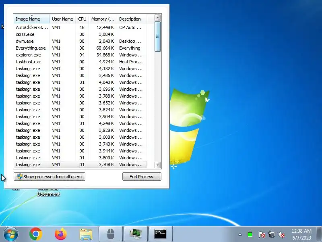Click the 34,868 K memory cell
The height and width of the screenshot is (242, 322).
pyautogui.click(x=105, y=55)
